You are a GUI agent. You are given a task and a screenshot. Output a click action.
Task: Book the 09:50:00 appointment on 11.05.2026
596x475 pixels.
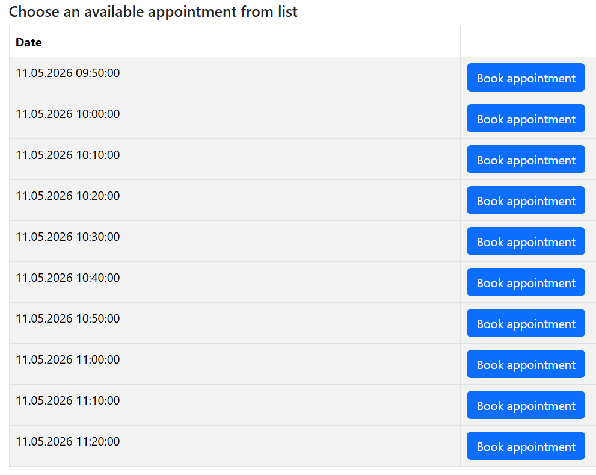click(x=526, y=78)
